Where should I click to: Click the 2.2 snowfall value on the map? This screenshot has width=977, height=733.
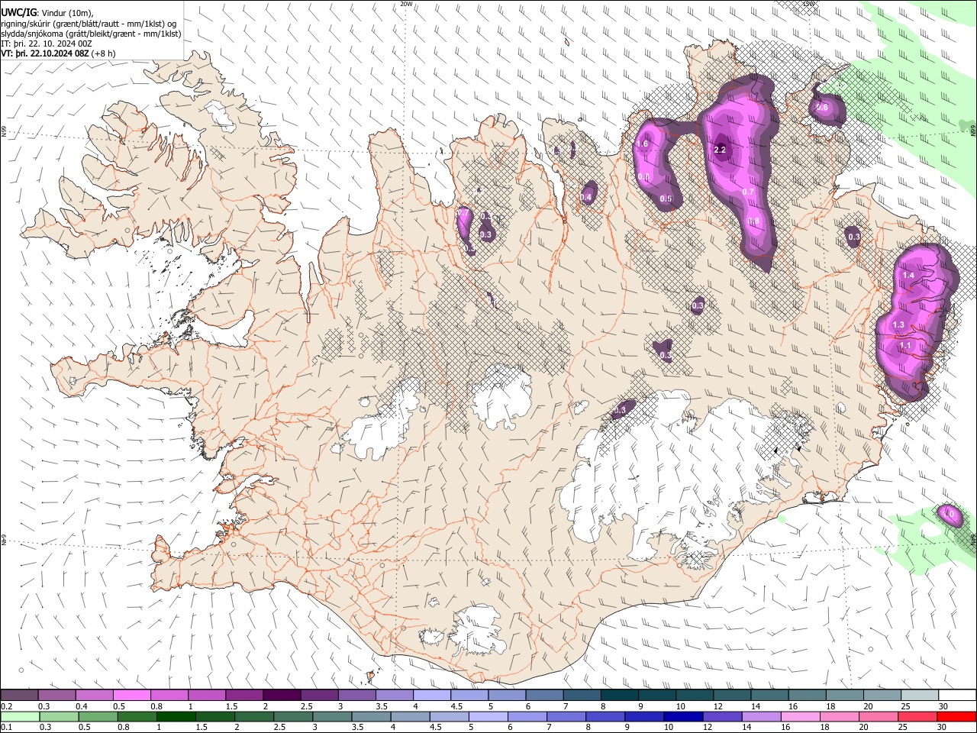pyautogui.click(x=720, y=150)
